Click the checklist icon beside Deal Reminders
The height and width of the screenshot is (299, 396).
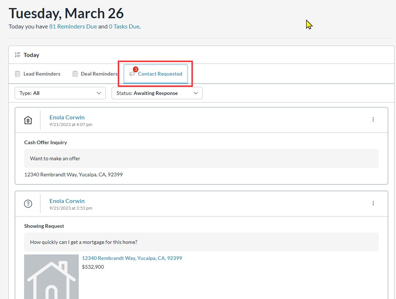pos(75,74)
